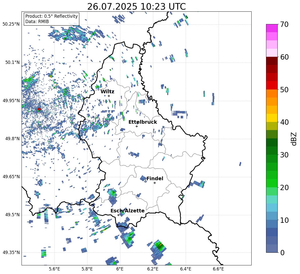Viewport: 300px width, 274px height.
Task: Click the Wiltz station cross marker
Action: (109, 96)
